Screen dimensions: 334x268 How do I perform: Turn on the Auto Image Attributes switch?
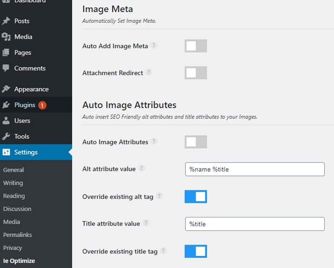[196, 142]
